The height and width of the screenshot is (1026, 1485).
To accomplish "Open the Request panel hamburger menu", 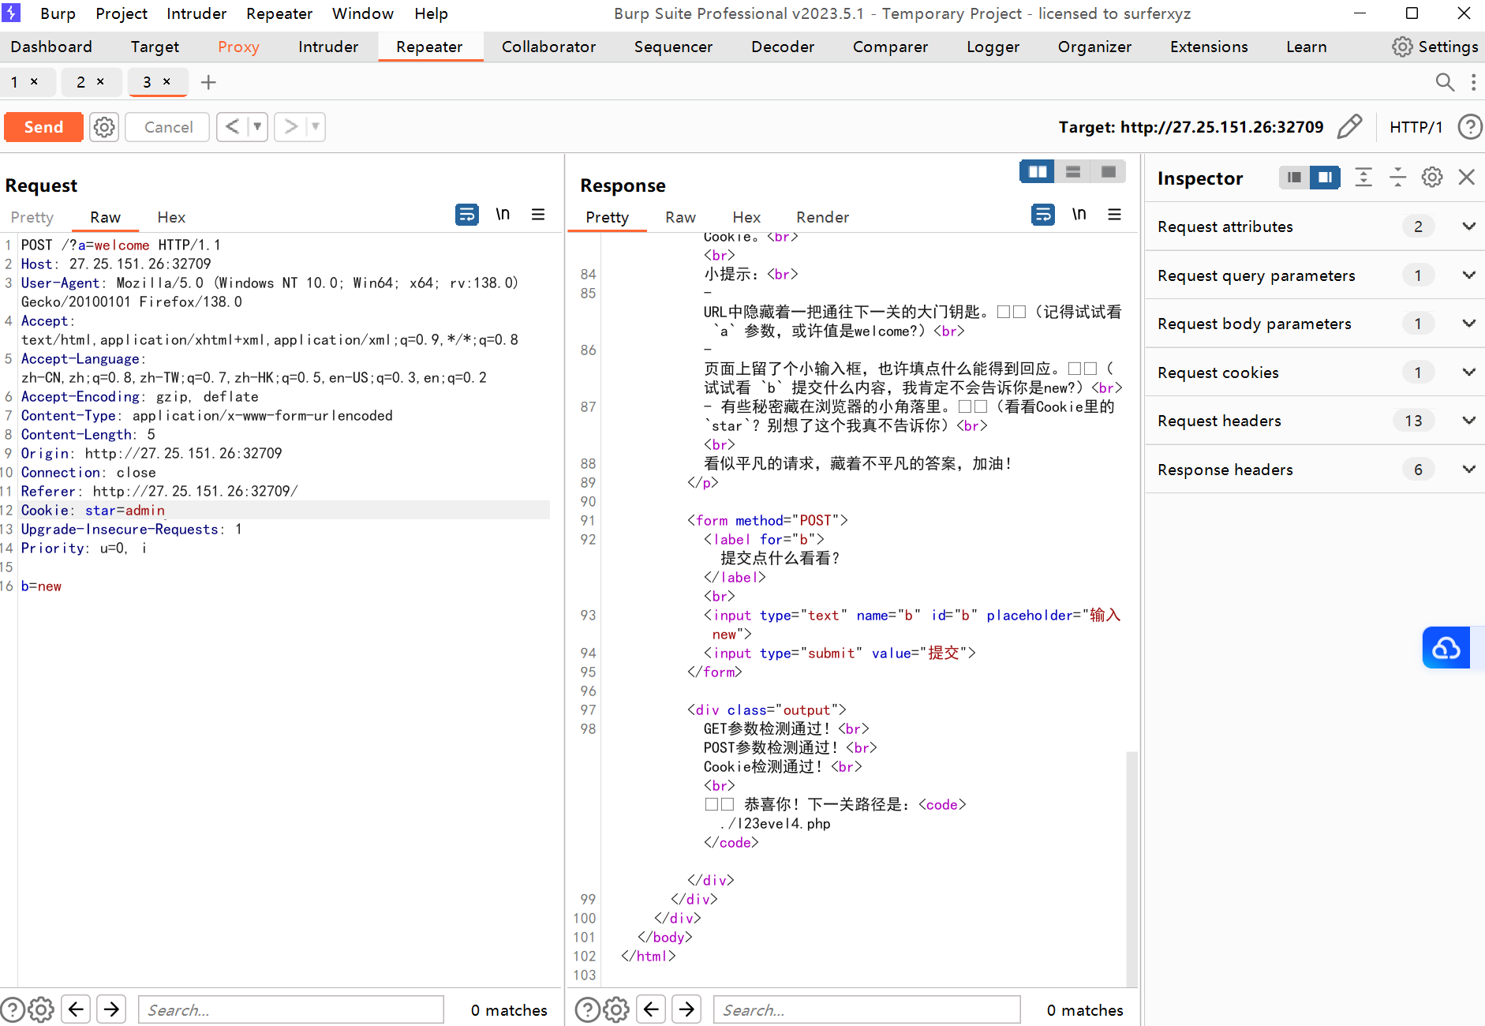I will (x=538, y=215).
